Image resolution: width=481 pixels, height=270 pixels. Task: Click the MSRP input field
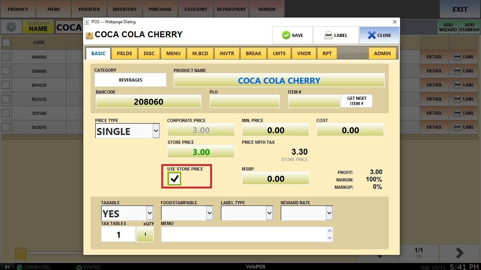276,179
